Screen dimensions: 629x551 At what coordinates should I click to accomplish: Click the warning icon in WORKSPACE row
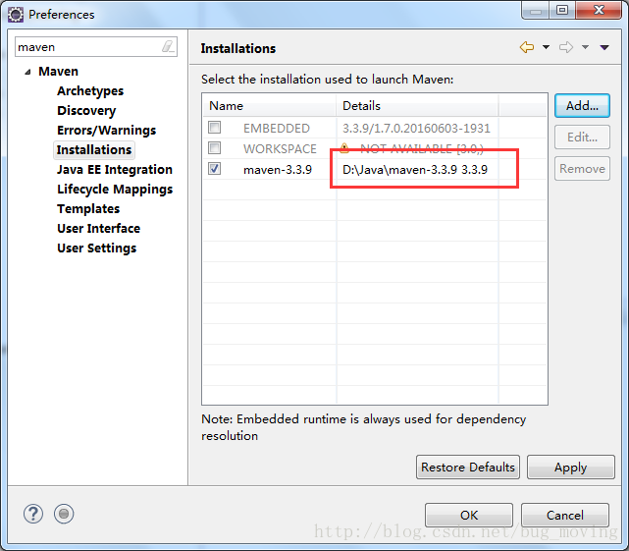tap(344, 148)
